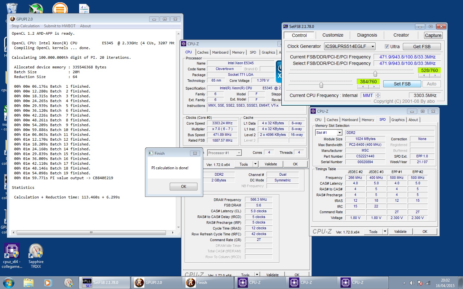
Task: Open the Control tab in SetFSB
Action: click(x=299, y=35)
